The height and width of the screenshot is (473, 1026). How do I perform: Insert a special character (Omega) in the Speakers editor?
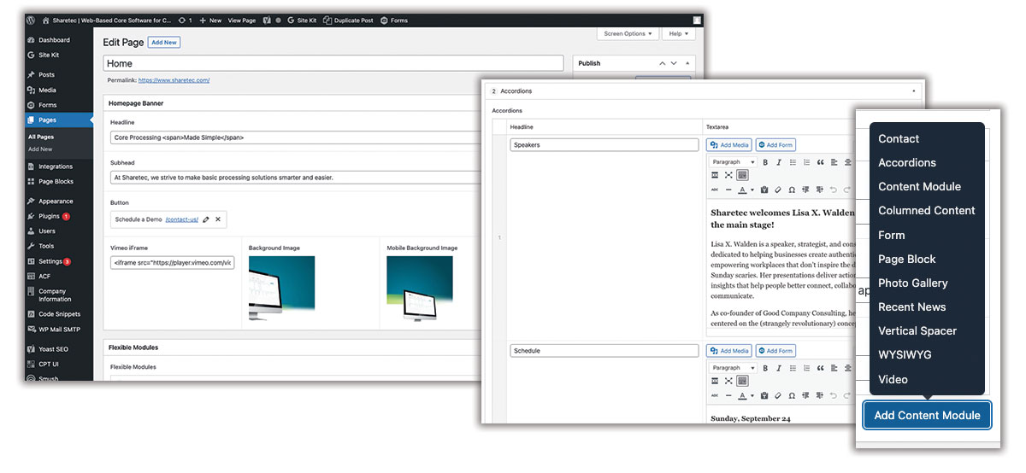792,190
